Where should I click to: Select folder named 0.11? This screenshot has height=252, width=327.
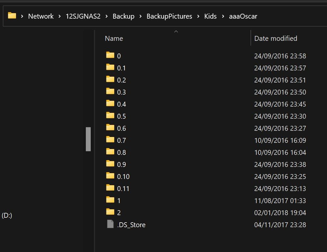coord(123,189)
